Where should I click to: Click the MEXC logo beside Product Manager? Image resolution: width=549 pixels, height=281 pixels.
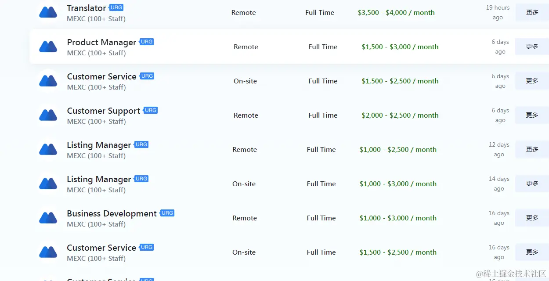pyautogui.click(x=48, y=47)
